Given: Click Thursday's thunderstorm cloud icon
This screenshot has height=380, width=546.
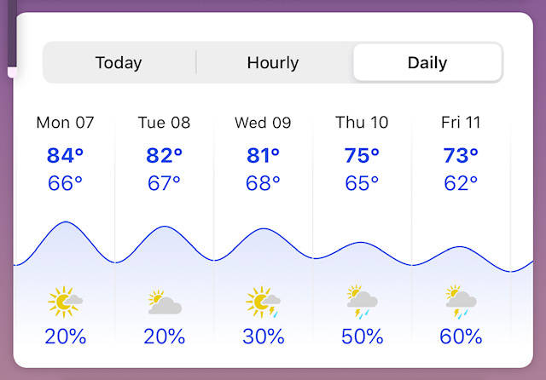Looking at the screenshot, I should point(362,302).
